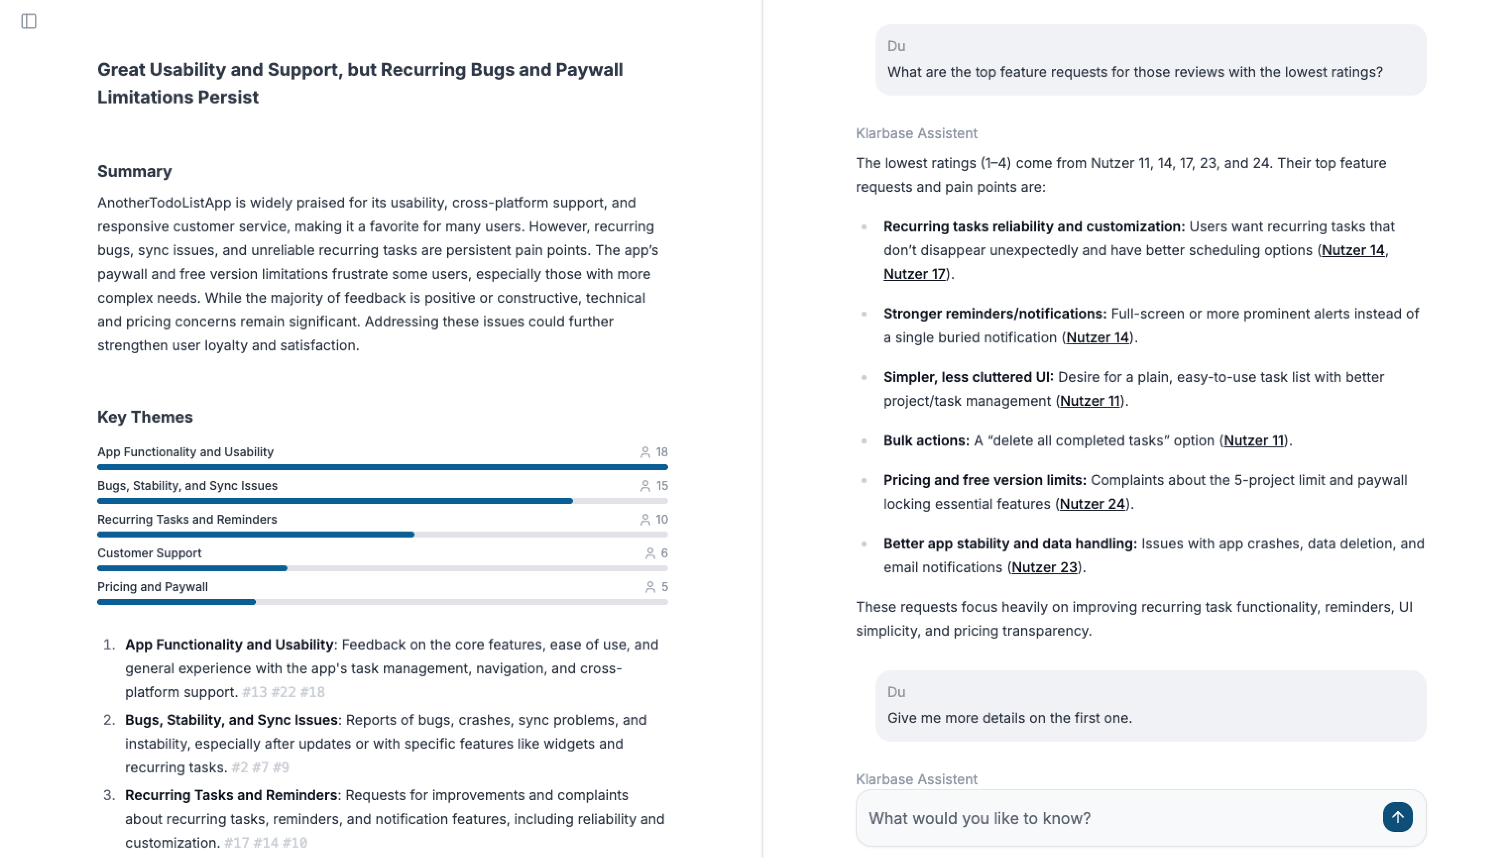Click the send arrow button

click(x=1397, y=817)
